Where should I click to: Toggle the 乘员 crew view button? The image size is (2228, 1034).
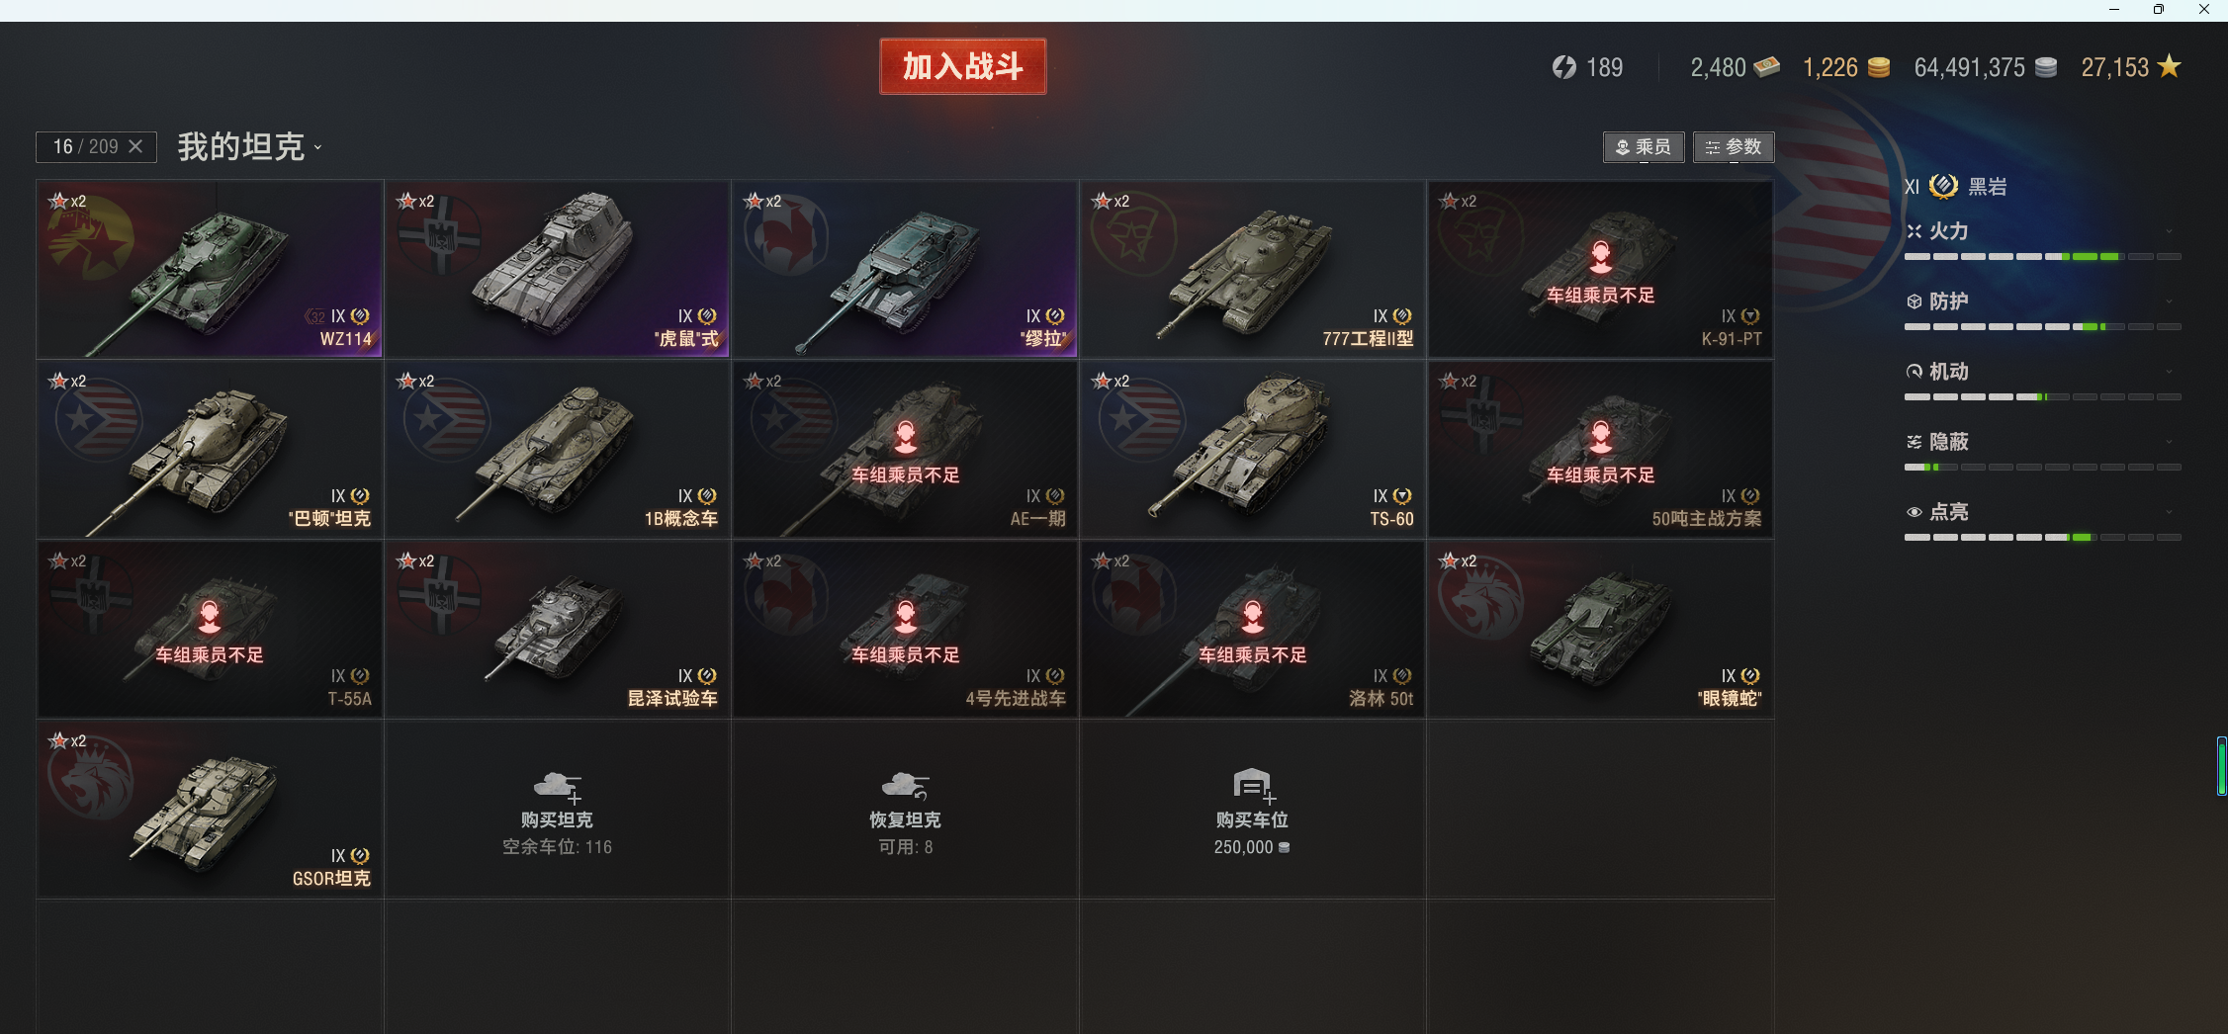pos(1644,147)
